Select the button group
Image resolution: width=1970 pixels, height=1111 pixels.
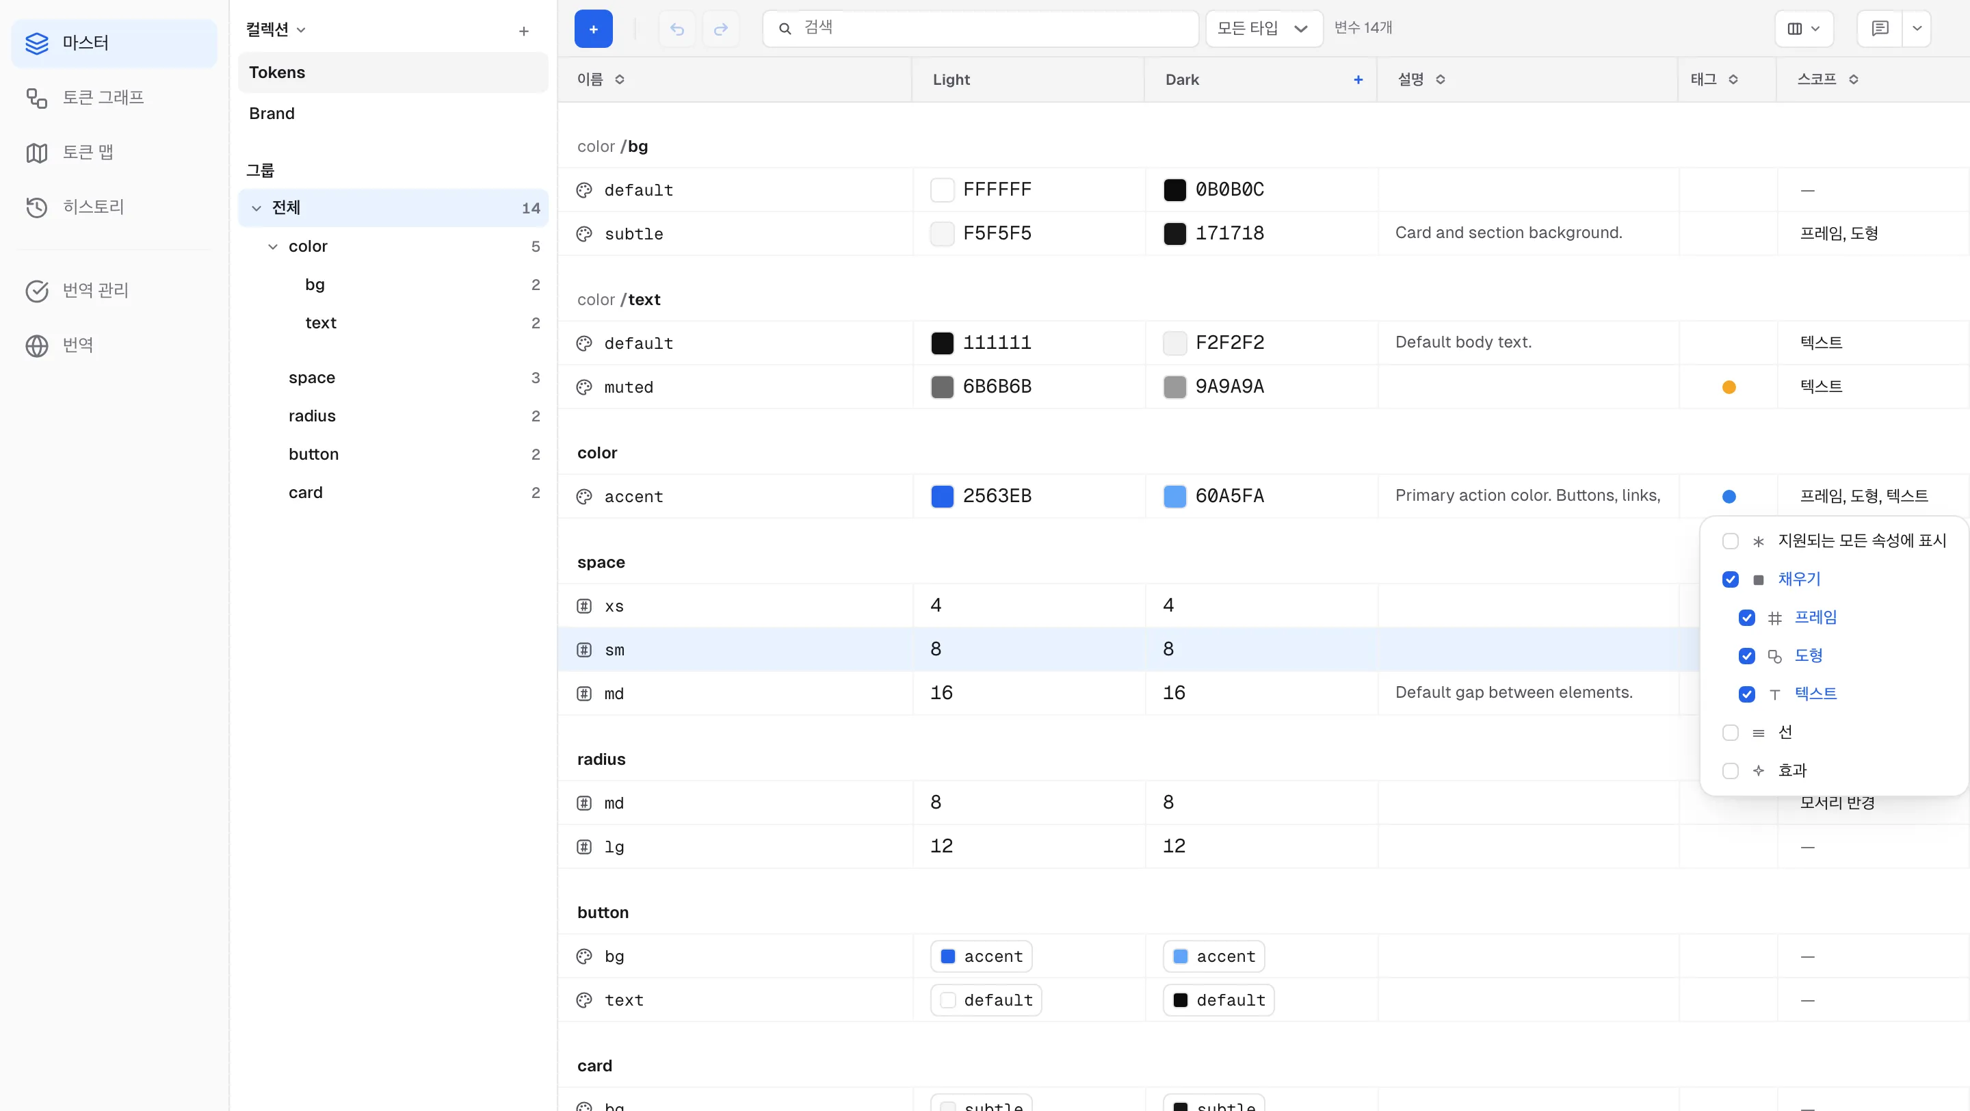tap(393, 454)
